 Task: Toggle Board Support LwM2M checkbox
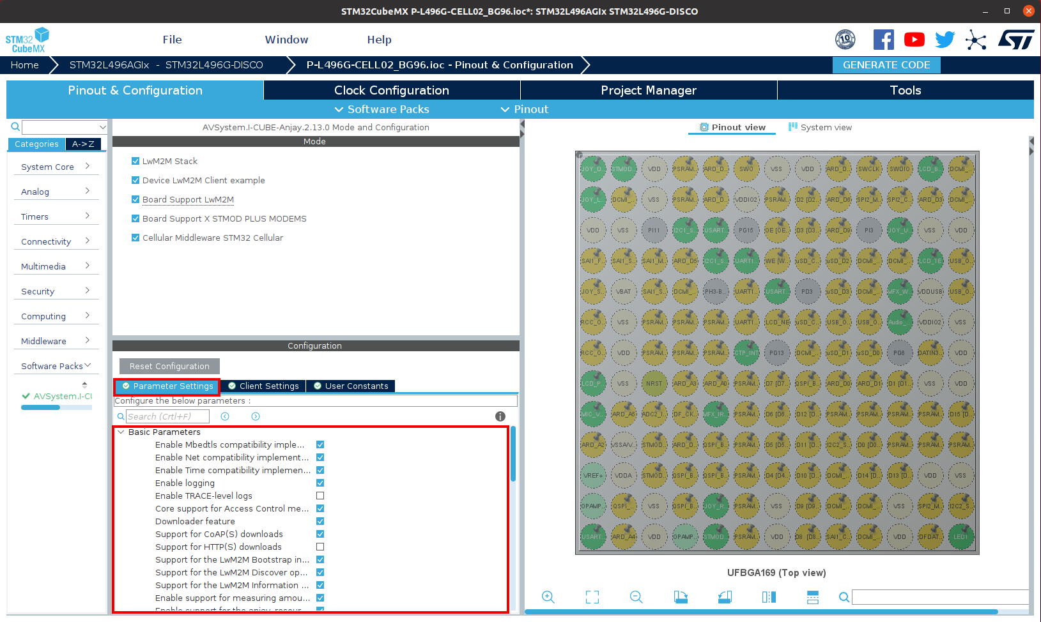(135, 199)
